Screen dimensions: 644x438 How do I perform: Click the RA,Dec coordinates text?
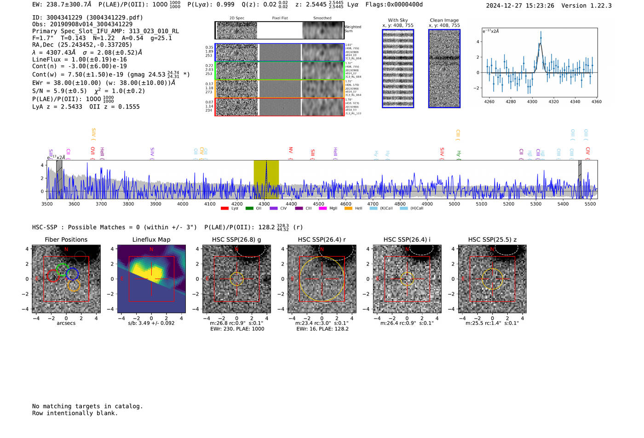pos(82,45)
